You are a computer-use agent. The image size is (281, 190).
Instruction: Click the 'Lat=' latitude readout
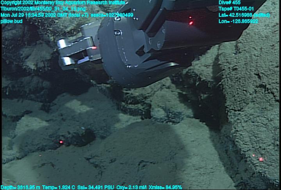pos(244,15)
